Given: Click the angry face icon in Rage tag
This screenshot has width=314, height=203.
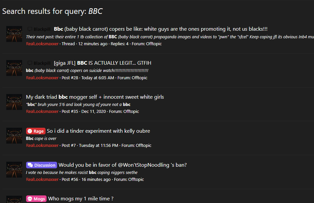Looking at the screenshot, I should point(30,131).
